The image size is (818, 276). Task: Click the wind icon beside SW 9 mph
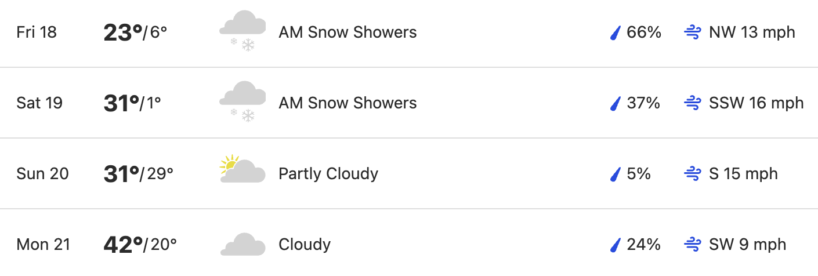click(693, 245)
